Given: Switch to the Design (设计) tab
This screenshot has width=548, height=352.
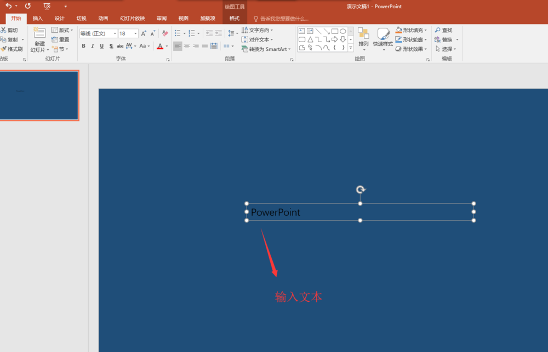Looking at the screenshot, I should click(x=59, y=19).
